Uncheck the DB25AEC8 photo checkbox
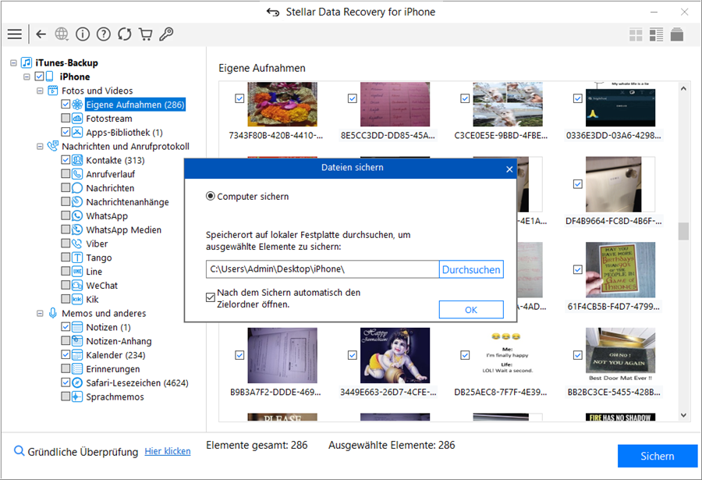702x480 pixels. point(465,355)
